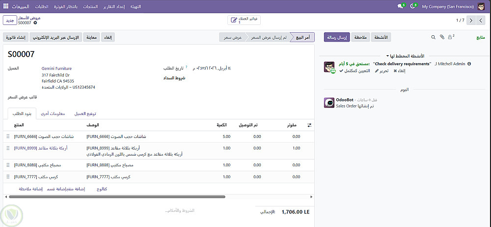Click the gear icon next to S00007
The height and width of the screenshot is (227, 491).
pos(35,23)
